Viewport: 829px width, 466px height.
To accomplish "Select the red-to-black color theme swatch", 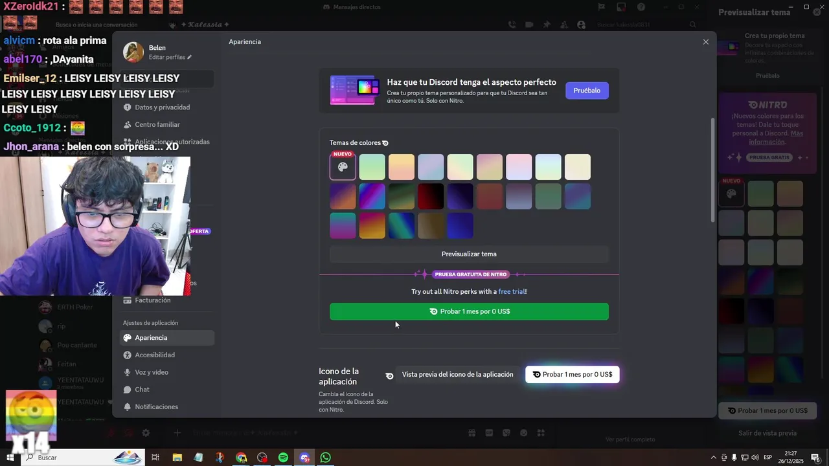I will pyautogui.click(x=431, y=196).
